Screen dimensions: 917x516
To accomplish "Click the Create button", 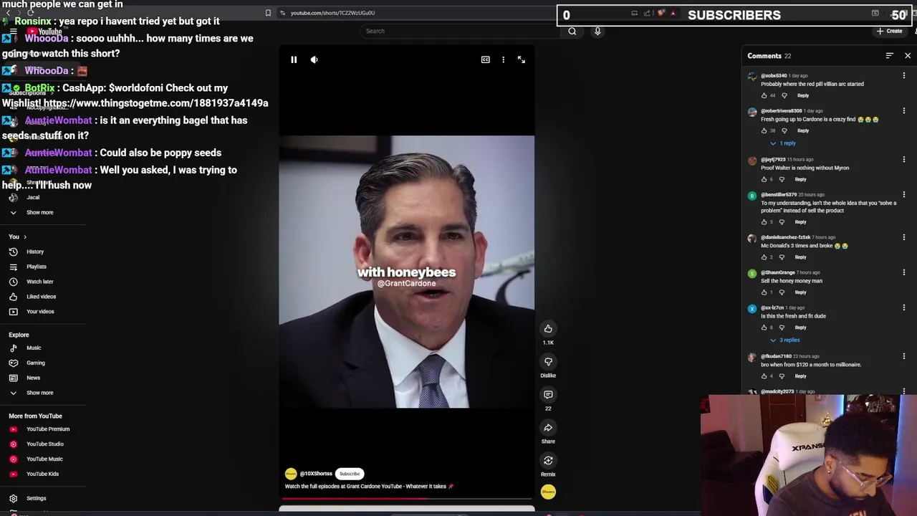I will coord(890,31).
